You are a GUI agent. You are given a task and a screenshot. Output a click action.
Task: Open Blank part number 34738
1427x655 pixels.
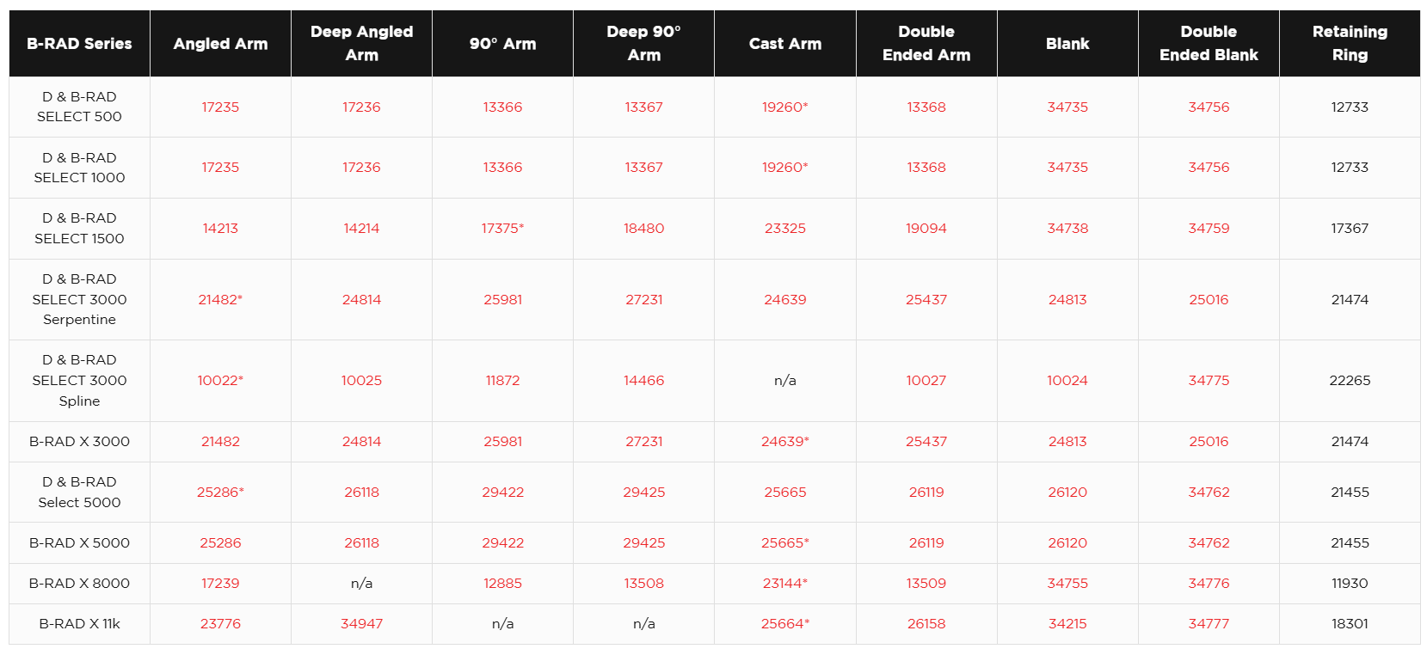coord(1067,229)
